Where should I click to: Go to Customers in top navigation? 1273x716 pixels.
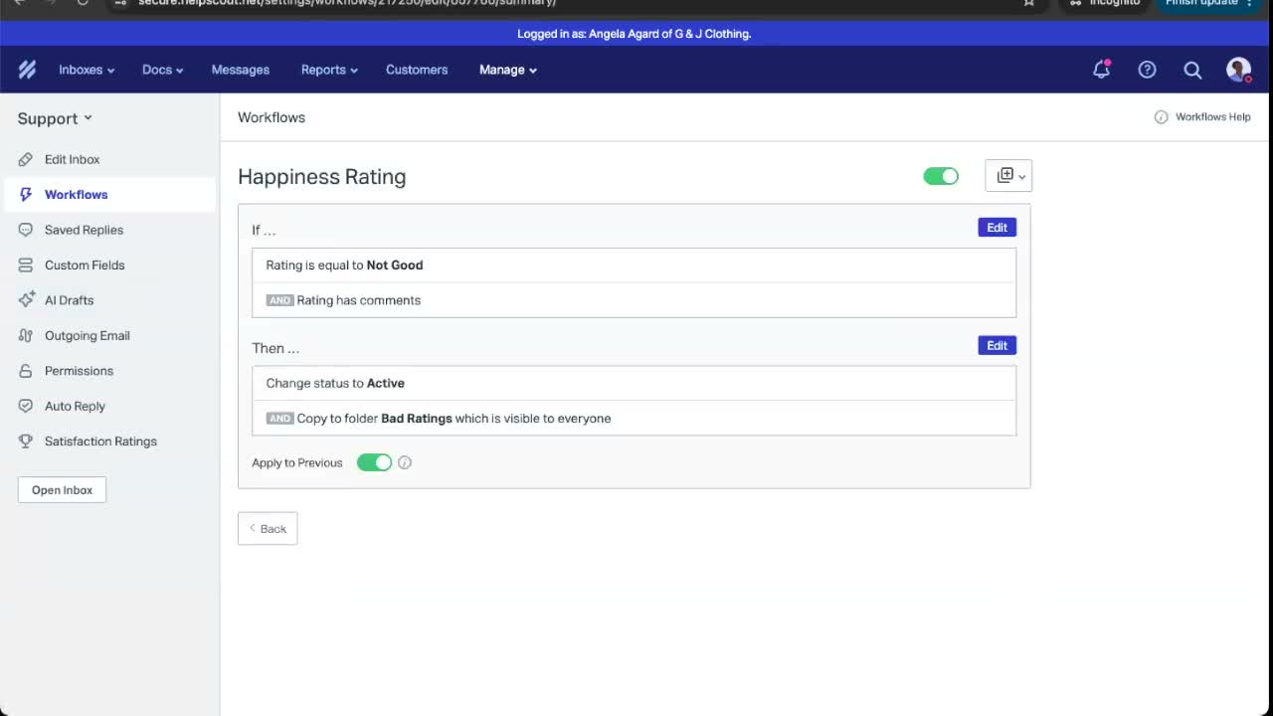click(x=417, y=70)
